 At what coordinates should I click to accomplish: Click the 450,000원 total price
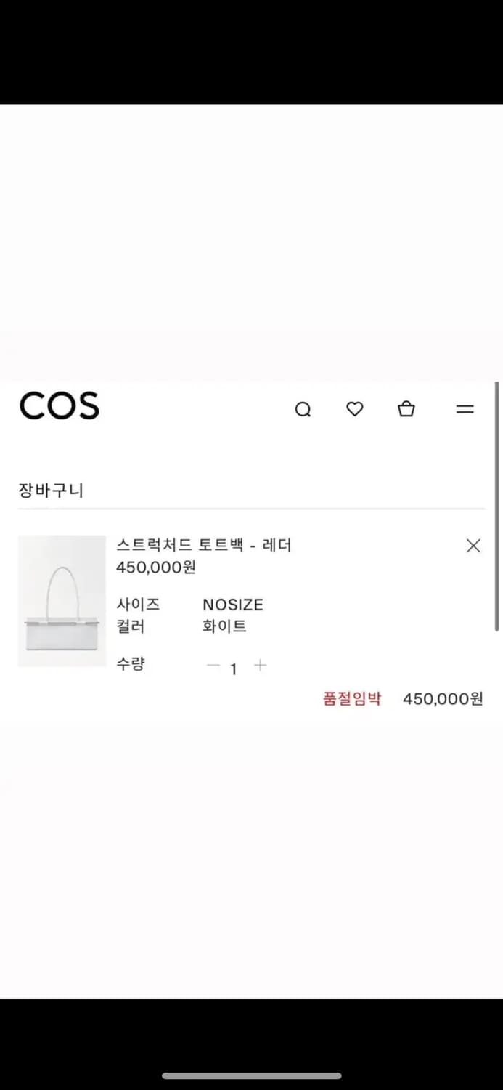(x=442, y=698)
